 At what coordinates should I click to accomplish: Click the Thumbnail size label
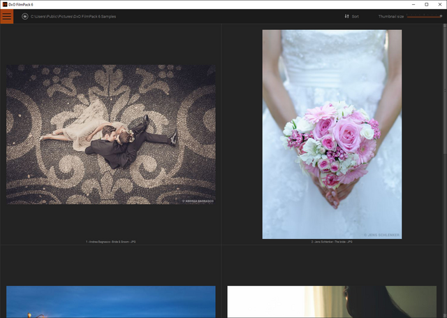tap(391, 17)
